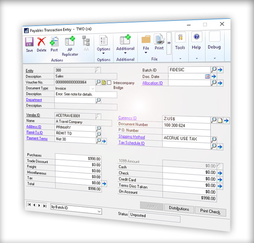Look up Remit-To ID with magnifier

pos(98,135)
